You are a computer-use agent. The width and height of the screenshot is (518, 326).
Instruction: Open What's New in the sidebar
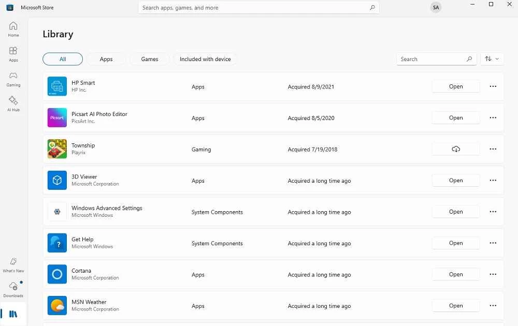(x=13, y=264)
